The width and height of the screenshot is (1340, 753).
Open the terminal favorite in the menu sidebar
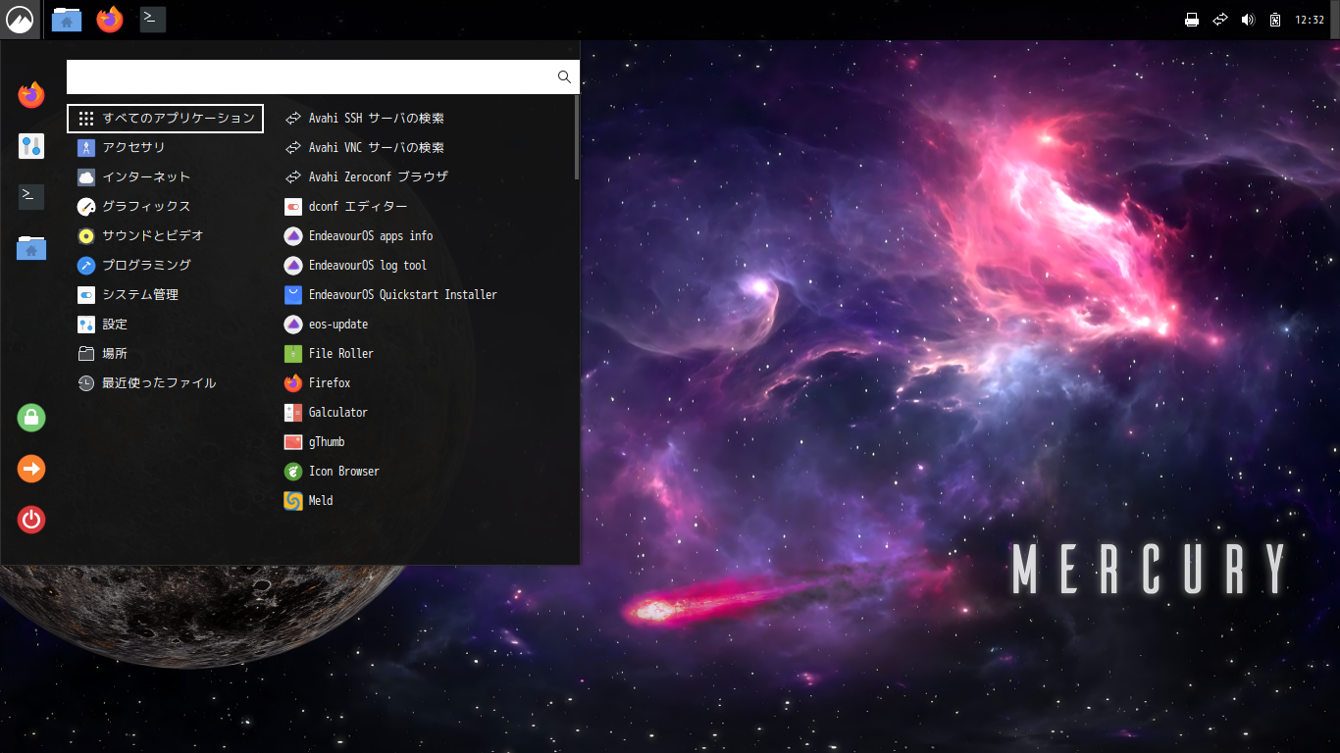(x=31, y=196)
